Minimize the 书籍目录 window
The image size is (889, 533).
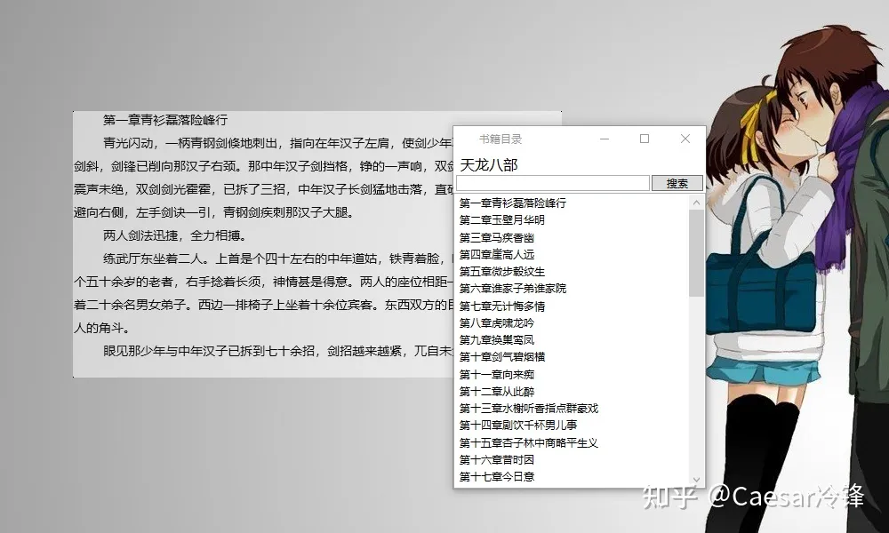(x=605, y=139)
